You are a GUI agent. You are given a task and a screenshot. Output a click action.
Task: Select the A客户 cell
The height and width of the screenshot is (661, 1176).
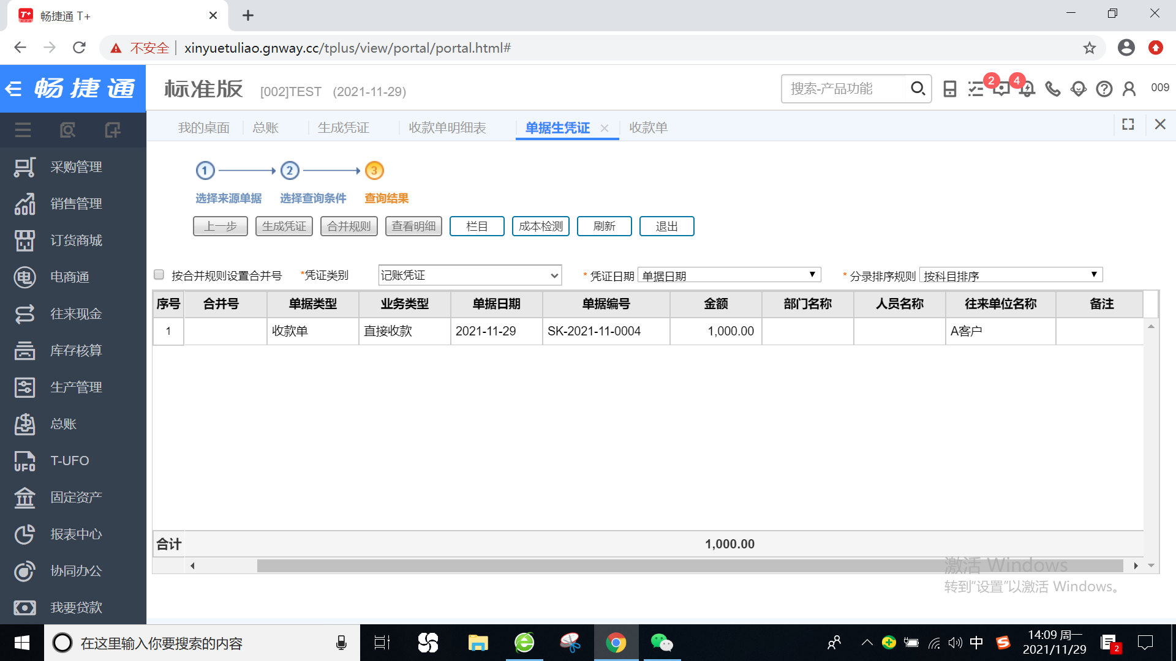point(1001,331)
